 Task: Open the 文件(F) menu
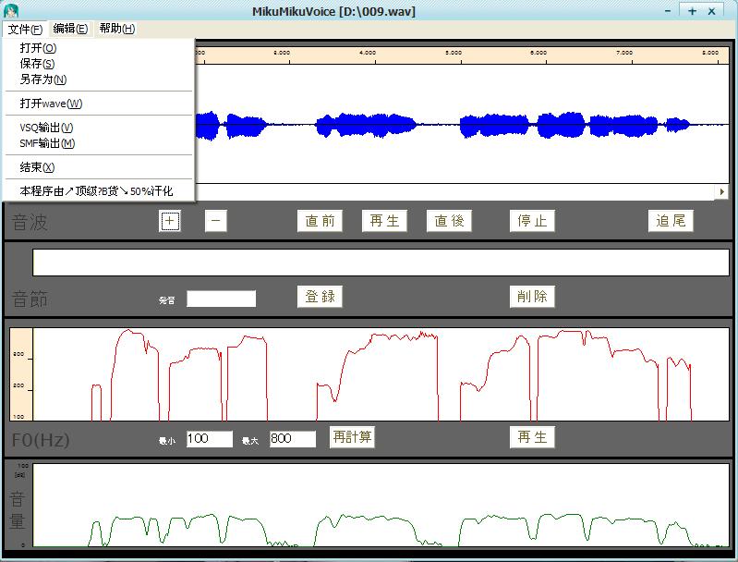click(x=26, y=30)
